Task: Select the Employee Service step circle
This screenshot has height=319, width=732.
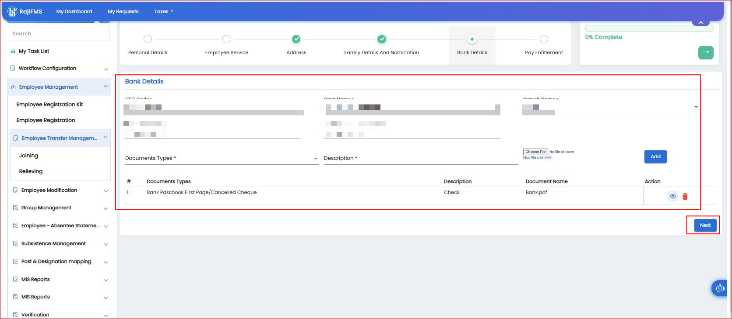Action: (x=227, y=39)
